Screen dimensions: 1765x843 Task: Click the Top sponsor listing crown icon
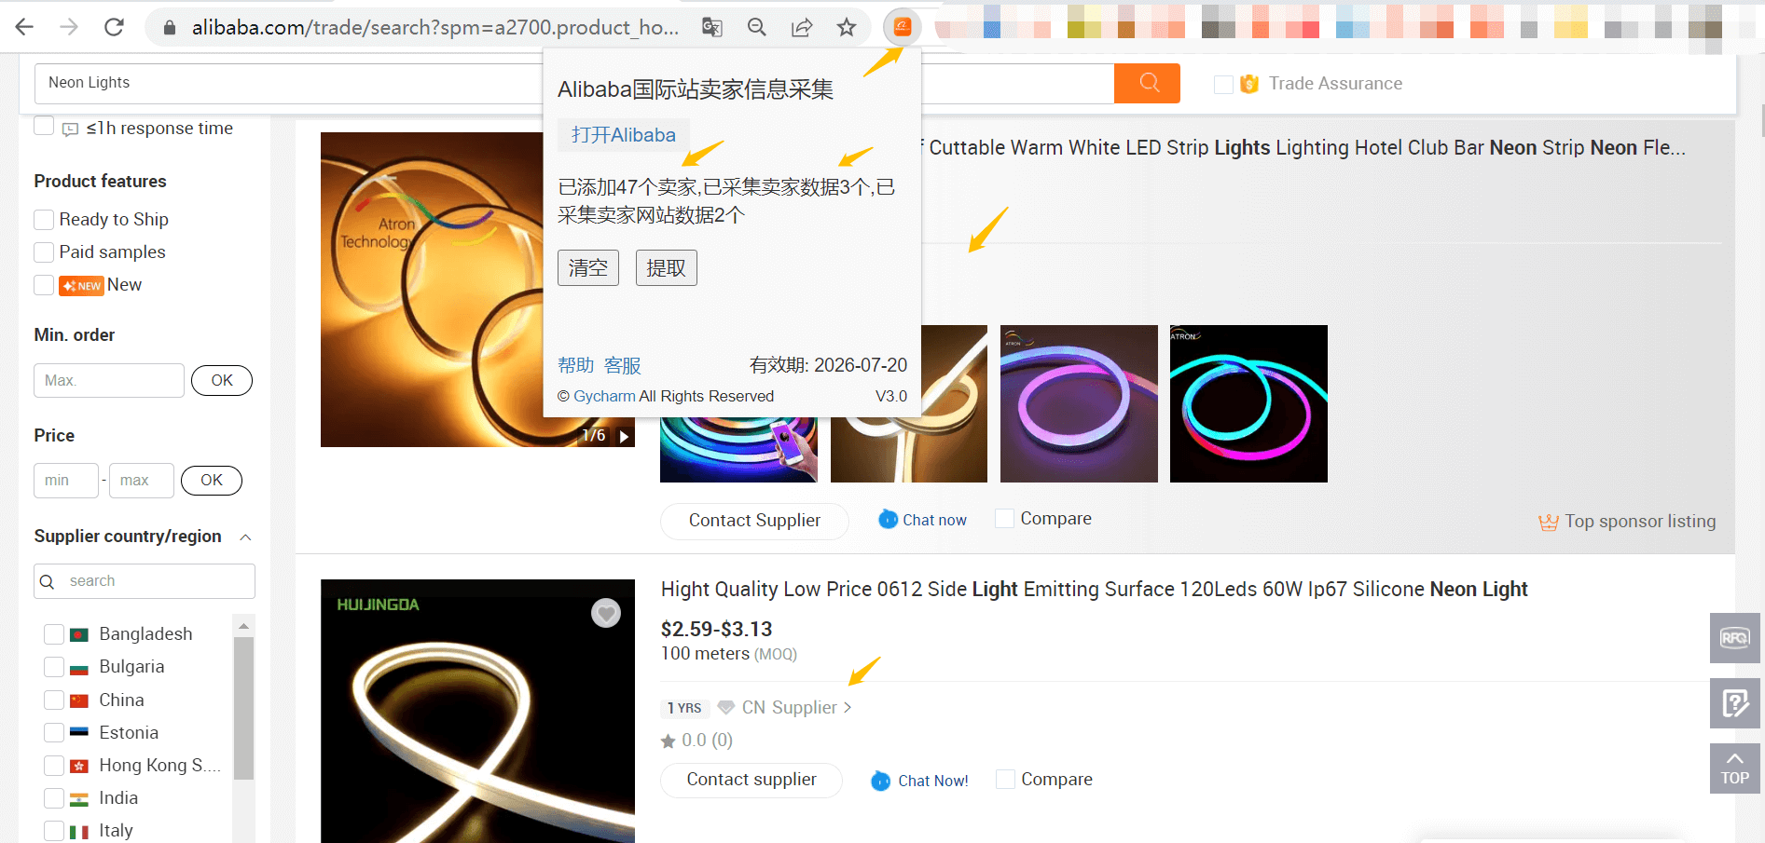1548,522
